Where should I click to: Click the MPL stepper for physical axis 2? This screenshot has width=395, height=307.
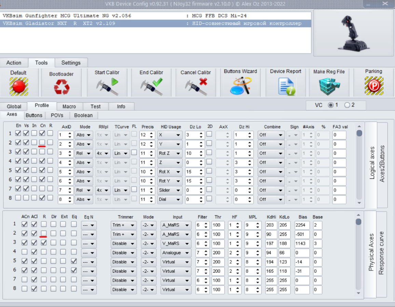click(257, 234)
